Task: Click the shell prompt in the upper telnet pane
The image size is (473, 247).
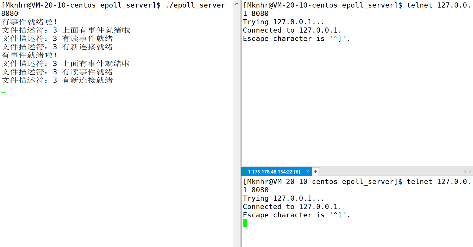Action: (323, 5)
